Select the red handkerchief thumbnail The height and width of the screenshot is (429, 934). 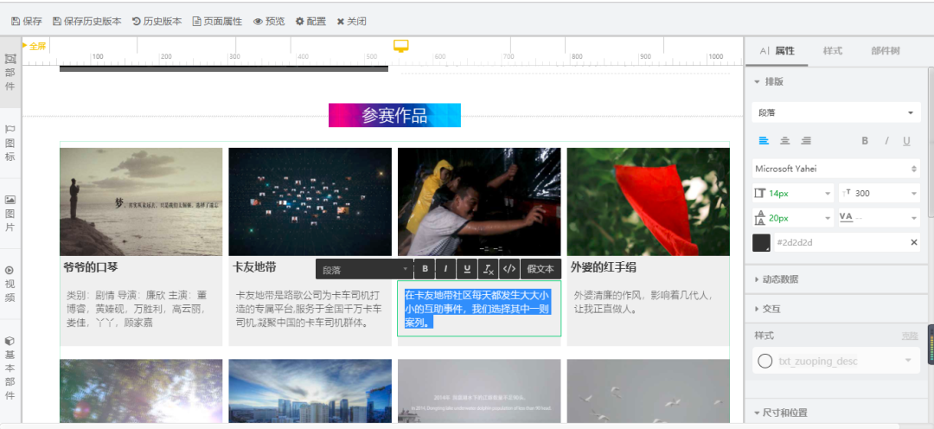[648, 202]
